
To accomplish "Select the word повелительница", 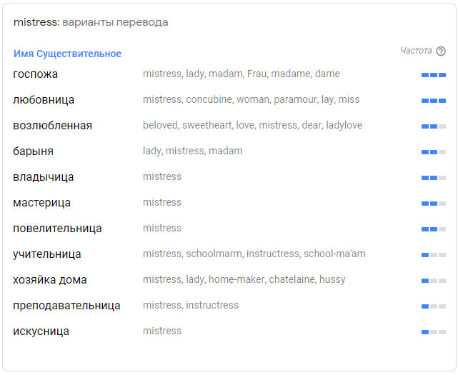I will (x=57, y=229).
